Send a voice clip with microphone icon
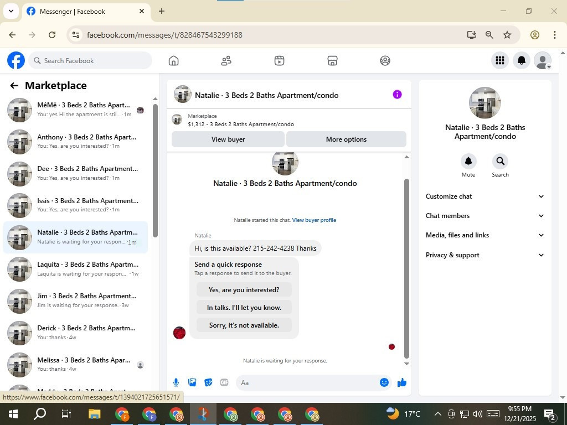This screenshot has width=567, height=425. click(x=176, y=382)
